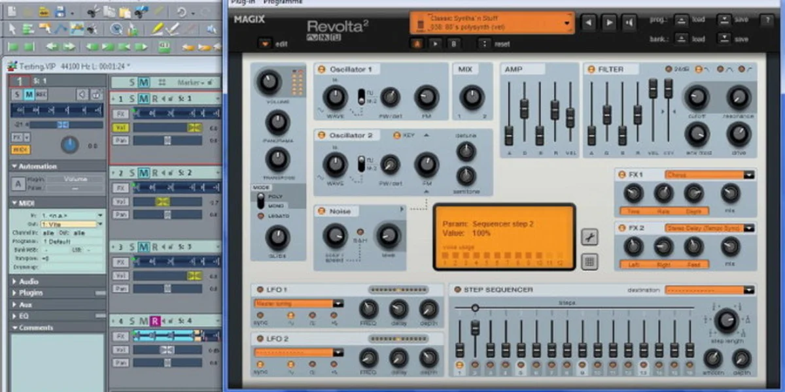
Task: Click the preset audition speaker icon
Action: click(x=629, y=23)
